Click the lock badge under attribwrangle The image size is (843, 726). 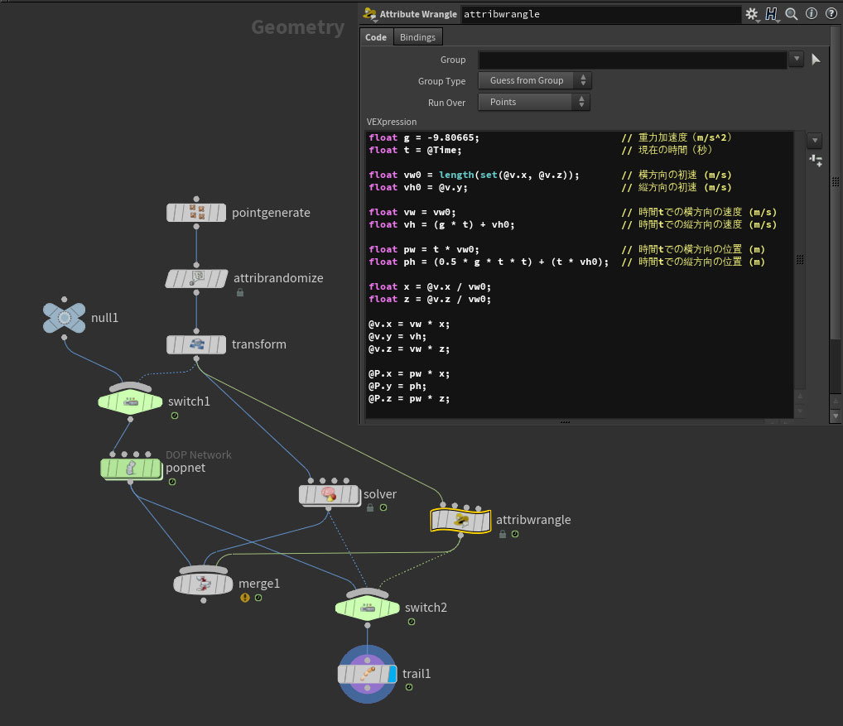coord(503,534)
